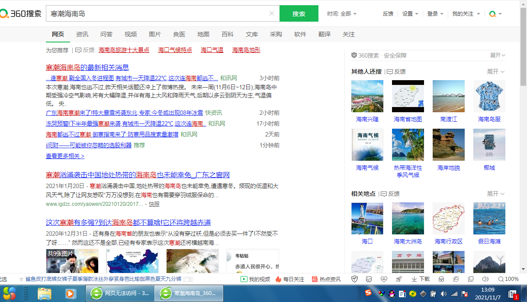Toggle the browser sound speaker icon
The image size is (527, 302).
point(485,279)
